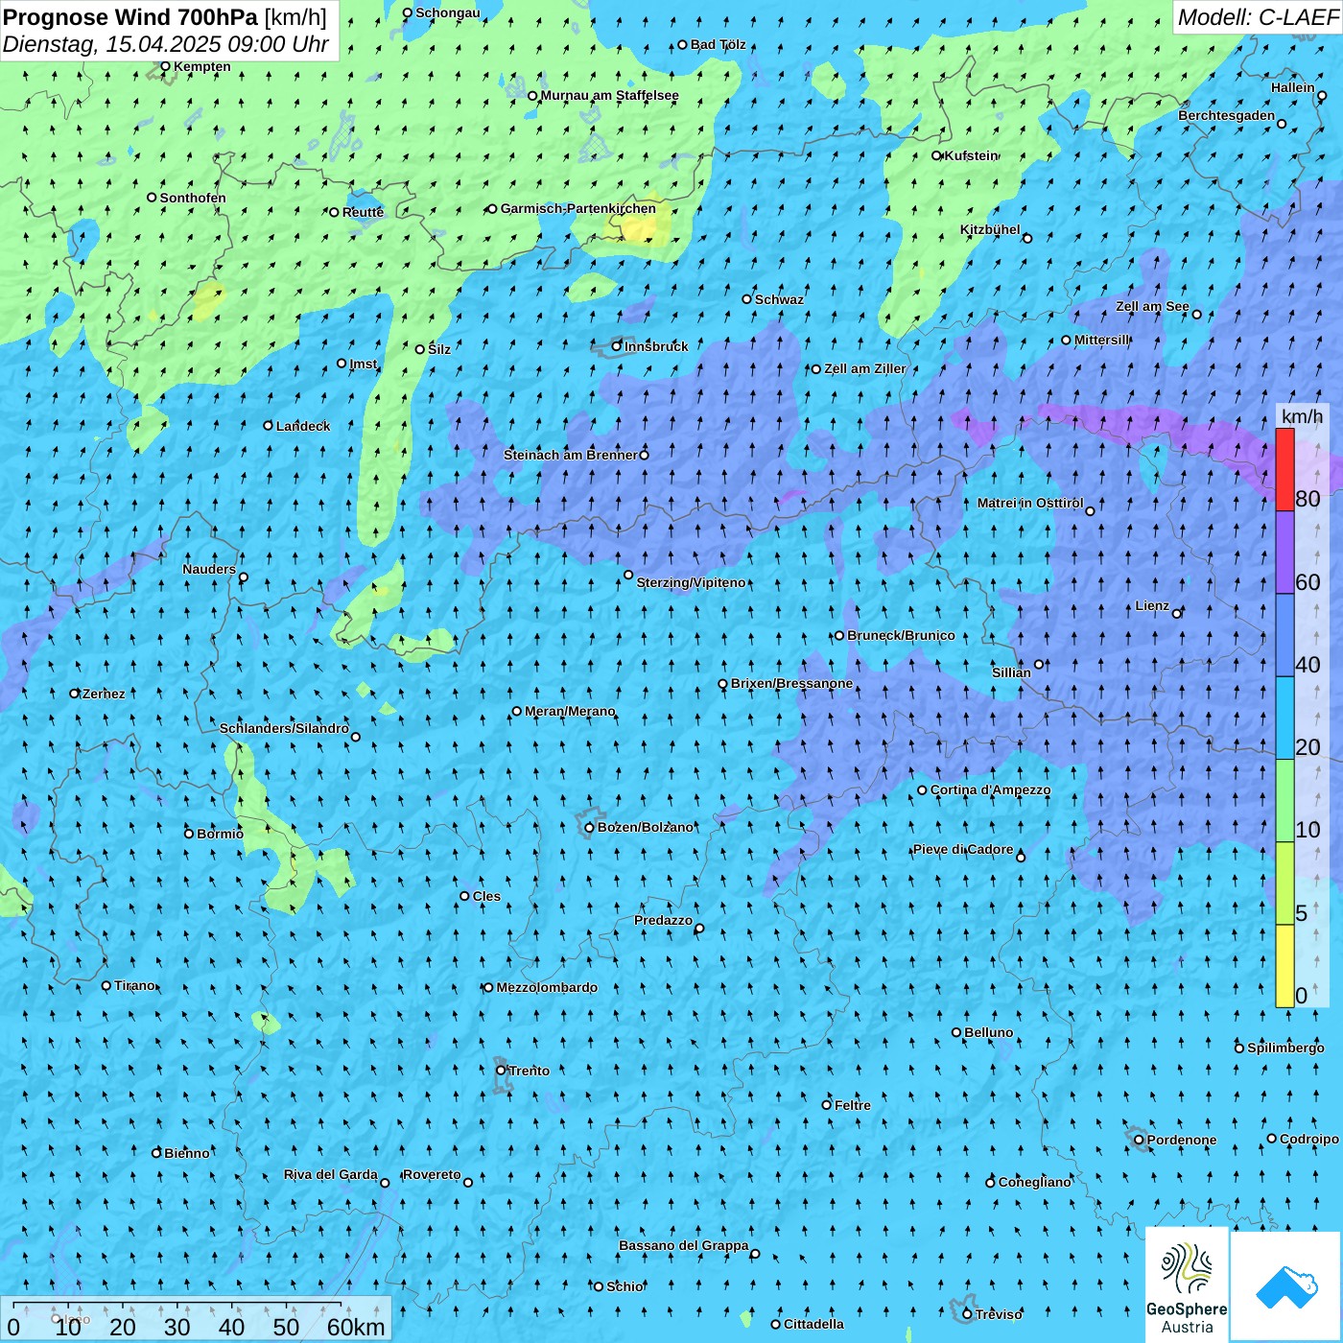Click the Schongau label

click(447, 12)
